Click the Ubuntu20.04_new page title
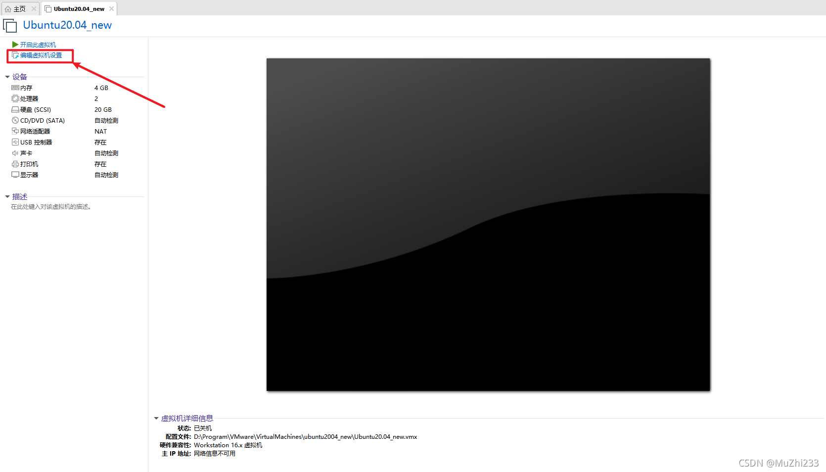This screenshot has height=472, width=826. 67,25
